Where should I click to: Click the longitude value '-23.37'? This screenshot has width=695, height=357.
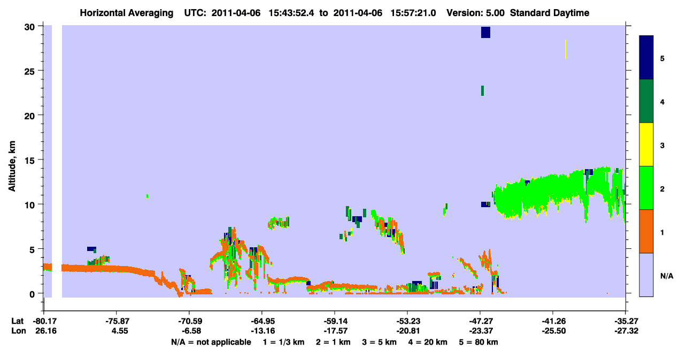480,331
